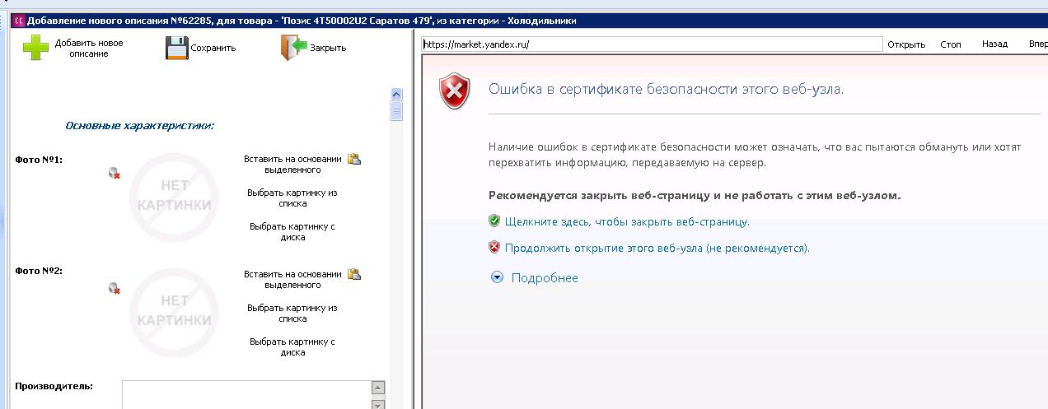
Task: Выбрать картинку с диска for Фото №1
Action: pyautogui.click(x=292, y=232)
